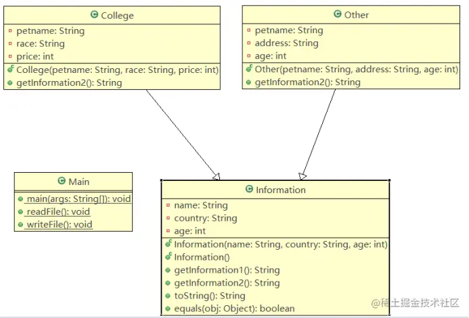Image resolution: width=469 pixels, height=318 pixels.
Task: Click the College constructor signature line
Action: coord(116,70)
